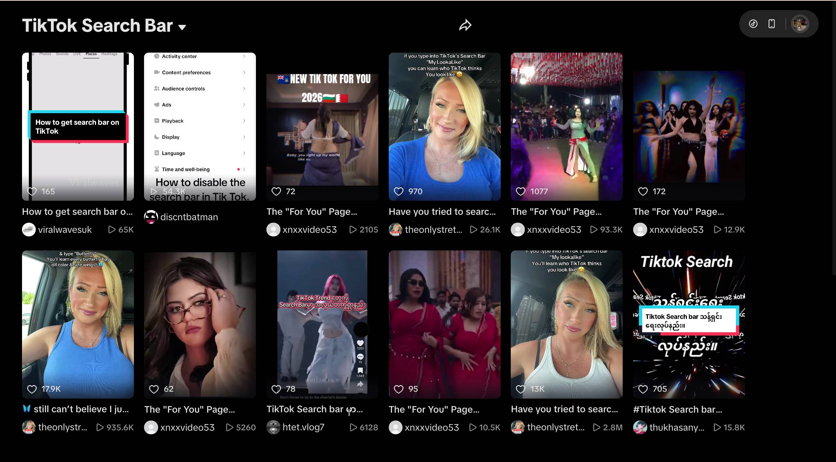Open the theonlystr... link beside 935.6K plays
Viewport: 836px width, 462px height.
point(63,427)
